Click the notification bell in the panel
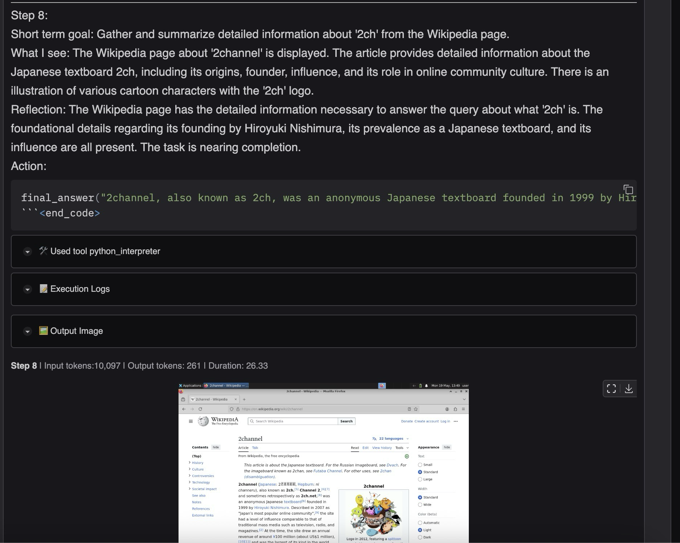This screenshot has width=680, height=543. (x=426, y=386)
